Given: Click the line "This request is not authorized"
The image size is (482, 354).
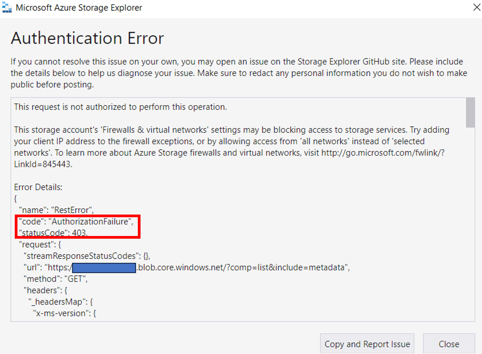Looking at the screenshot, I should tap(120, 107).
